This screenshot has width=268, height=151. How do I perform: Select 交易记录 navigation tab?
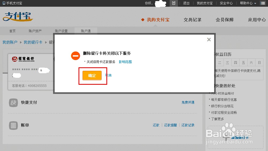click(x=192, y=20)
